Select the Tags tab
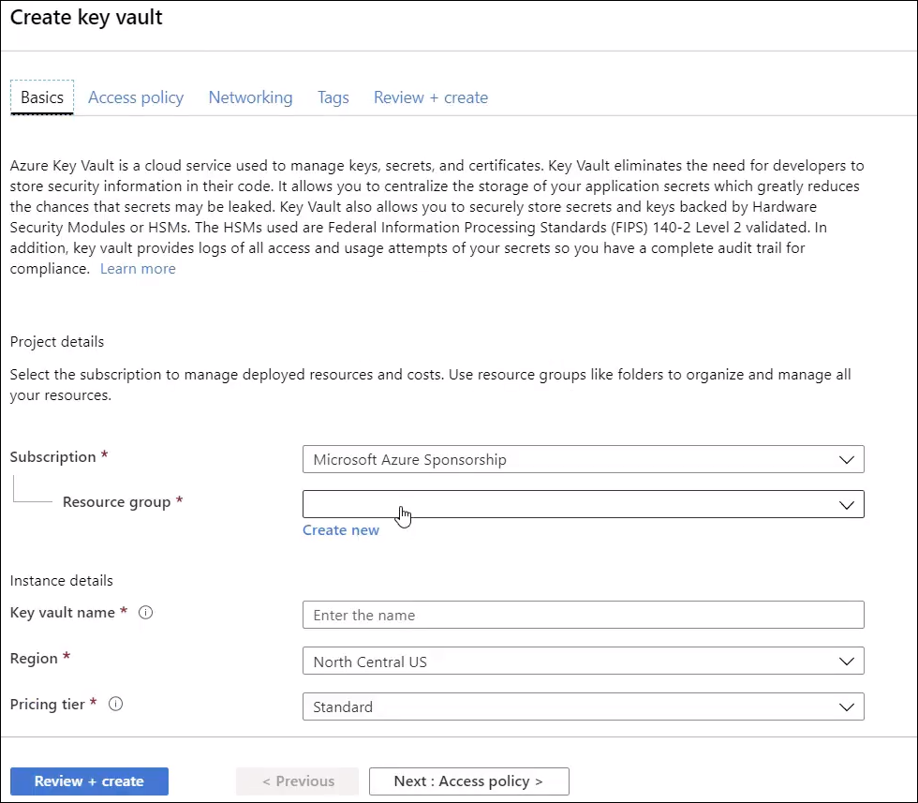Image resolution: width=918 pixels, height=803 pixels. (x=333, y=97)
